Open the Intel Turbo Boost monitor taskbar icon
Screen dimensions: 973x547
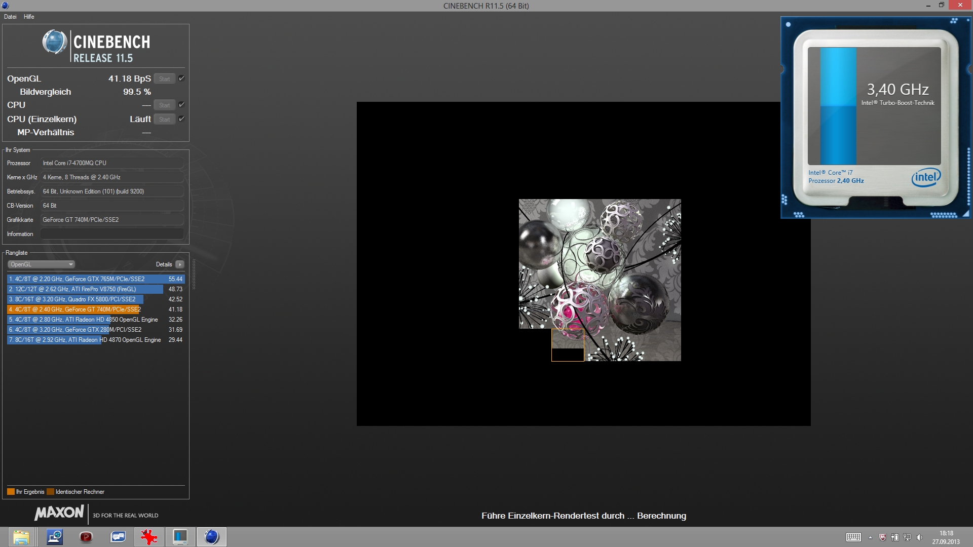(x=180, y=536)
